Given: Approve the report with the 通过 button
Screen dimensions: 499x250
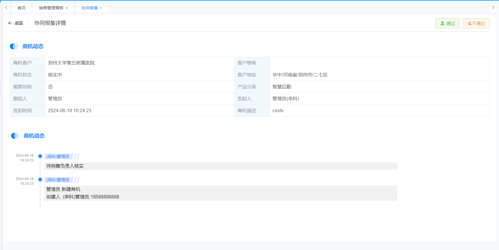Looking at the screenshot, I should coord(447,23).
